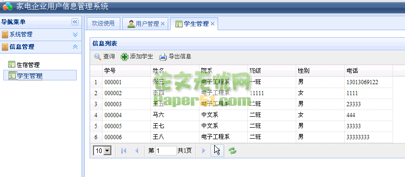405x177 pixels.
Task: Go to first page arrow icon
Action: pyautogui.click(x=124, y=151)
